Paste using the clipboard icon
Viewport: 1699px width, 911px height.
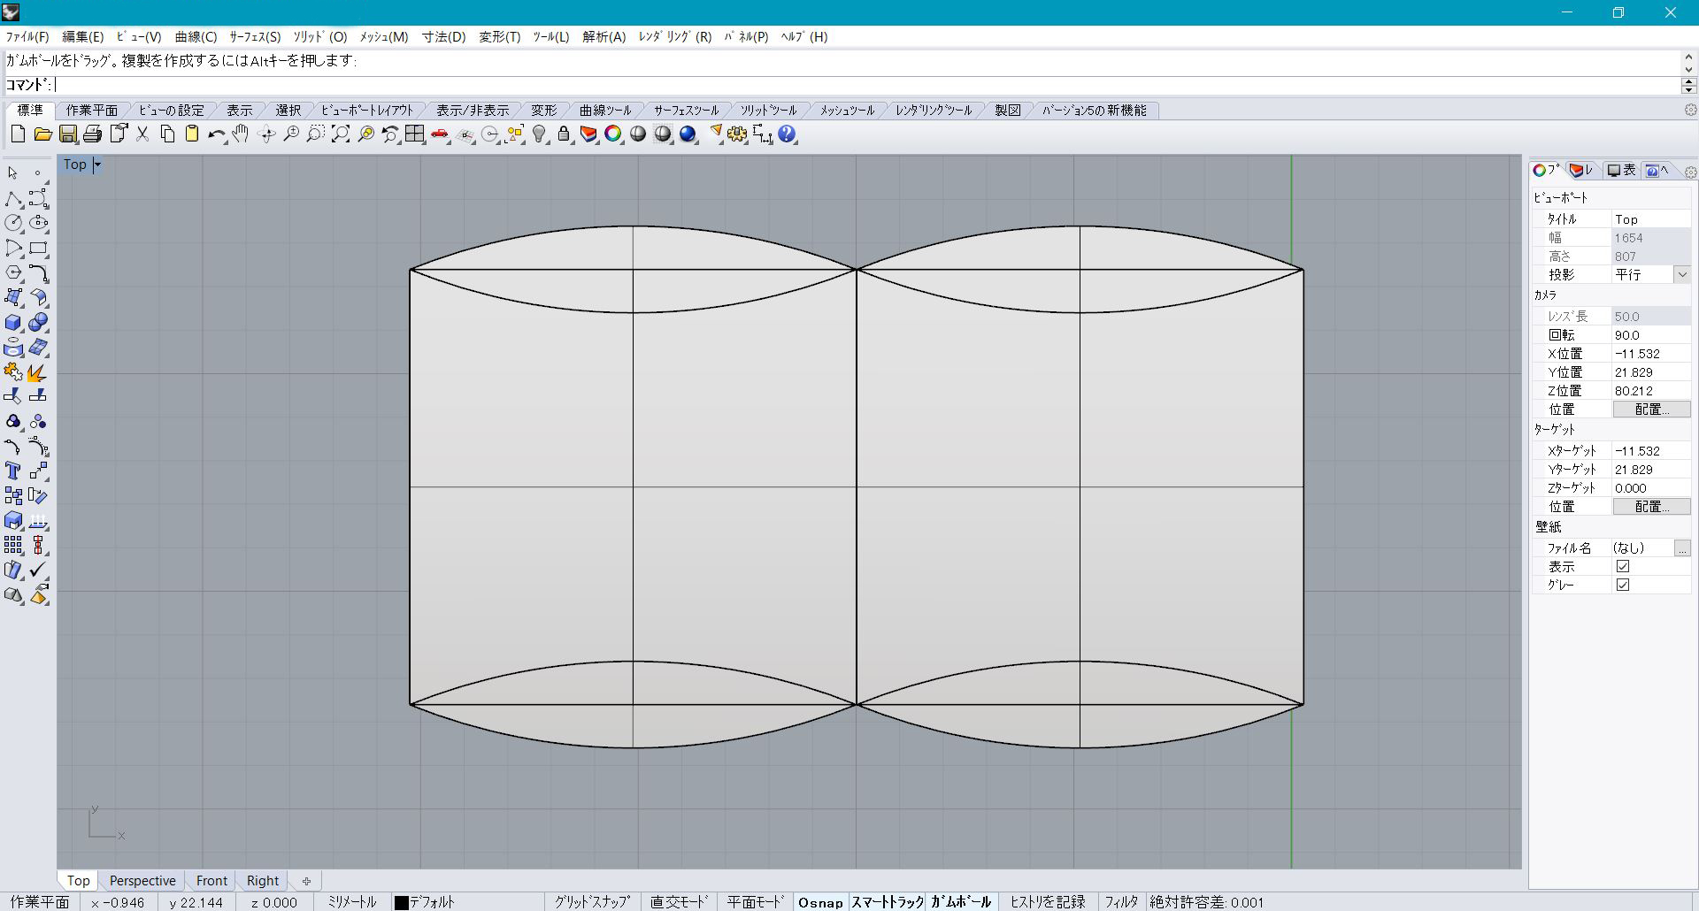point(191,134)
